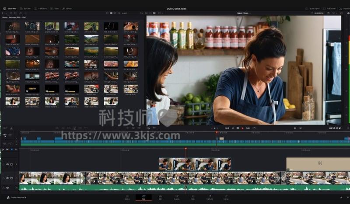Screen dimensions: 350x204
Task: Go to first frame in transport controls
Action: pos(227,128)
